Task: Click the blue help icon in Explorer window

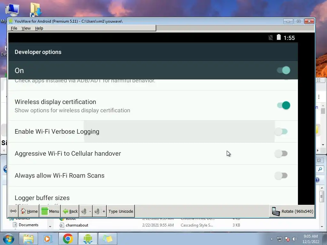Action: tap(317, 180)
